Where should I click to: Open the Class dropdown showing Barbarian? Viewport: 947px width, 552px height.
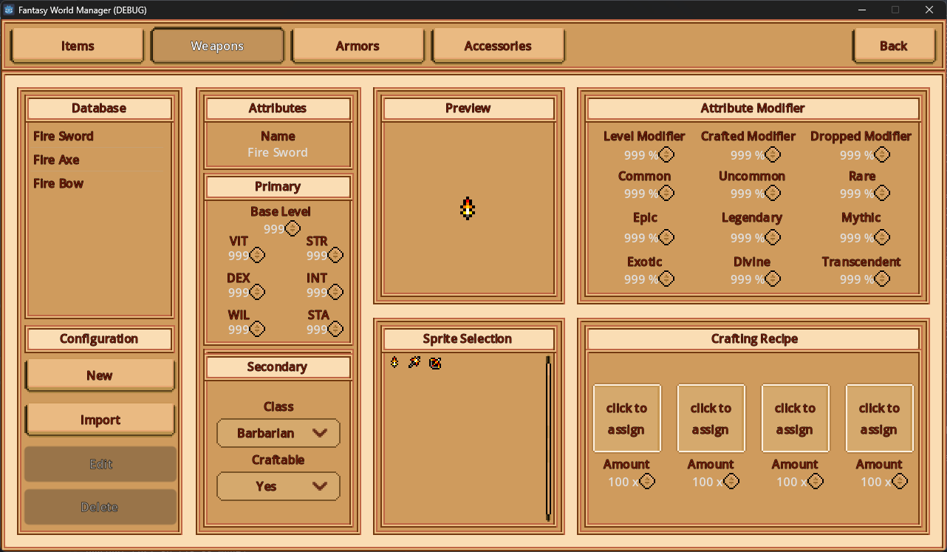(x=278, y=433)
